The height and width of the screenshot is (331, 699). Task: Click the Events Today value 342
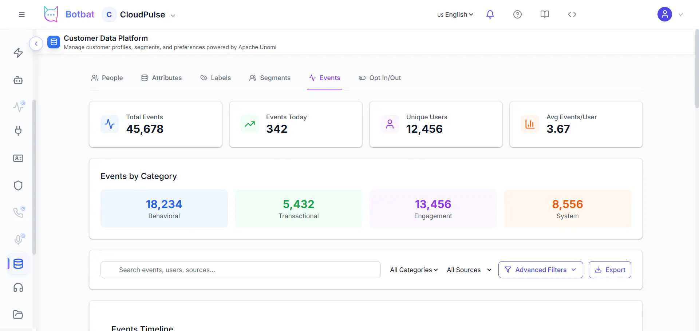coord(277,129)
